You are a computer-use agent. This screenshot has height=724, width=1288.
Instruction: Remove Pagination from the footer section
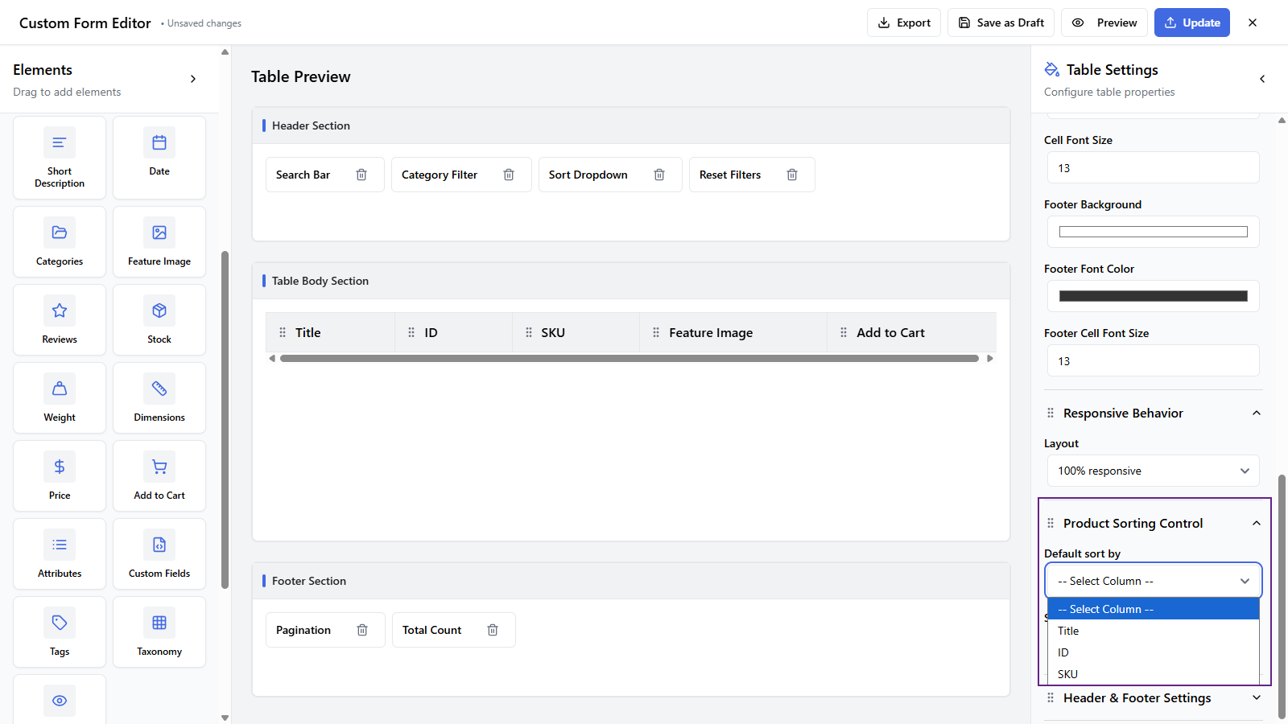tap(362, 630)
